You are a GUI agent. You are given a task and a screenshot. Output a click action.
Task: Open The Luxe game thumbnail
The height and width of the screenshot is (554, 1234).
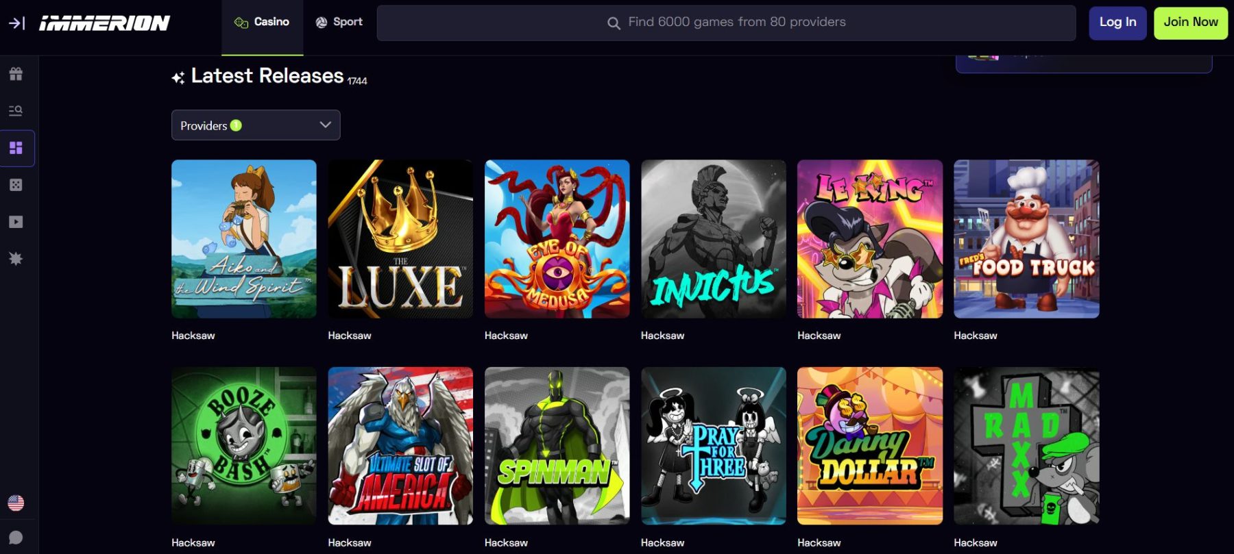coord(400,239)
